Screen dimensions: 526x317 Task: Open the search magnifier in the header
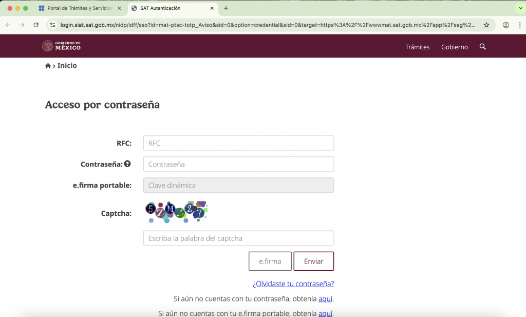coord(482,47)
